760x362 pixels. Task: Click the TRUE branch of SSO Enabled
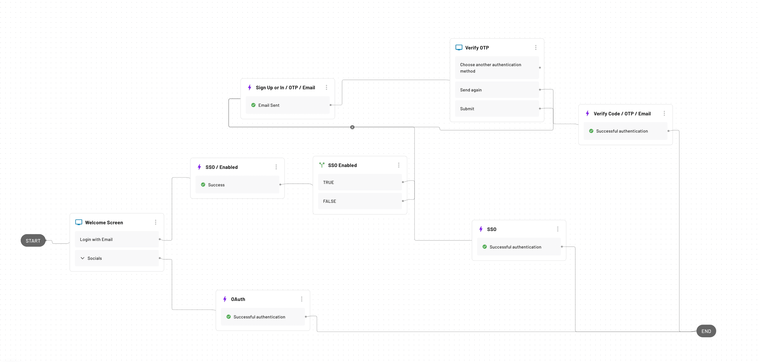359,182
